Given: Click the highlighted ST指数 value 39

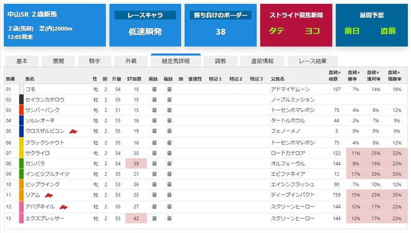Looking at the screenshot, I should pos(136,163).
